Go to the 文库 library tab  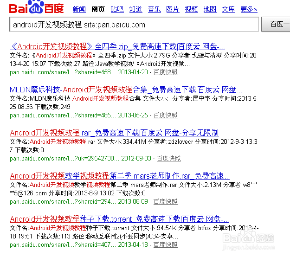(229, 9)
